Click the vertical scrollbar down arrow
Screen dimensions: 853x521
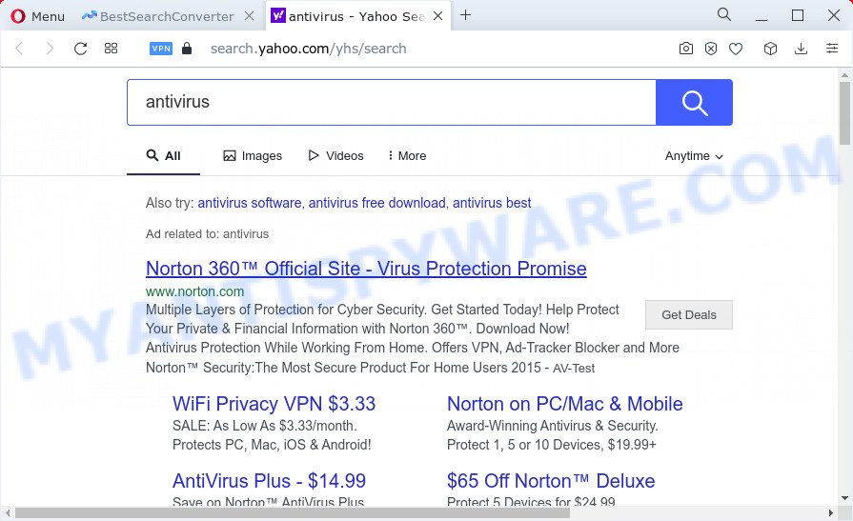[x=844, y=497]
